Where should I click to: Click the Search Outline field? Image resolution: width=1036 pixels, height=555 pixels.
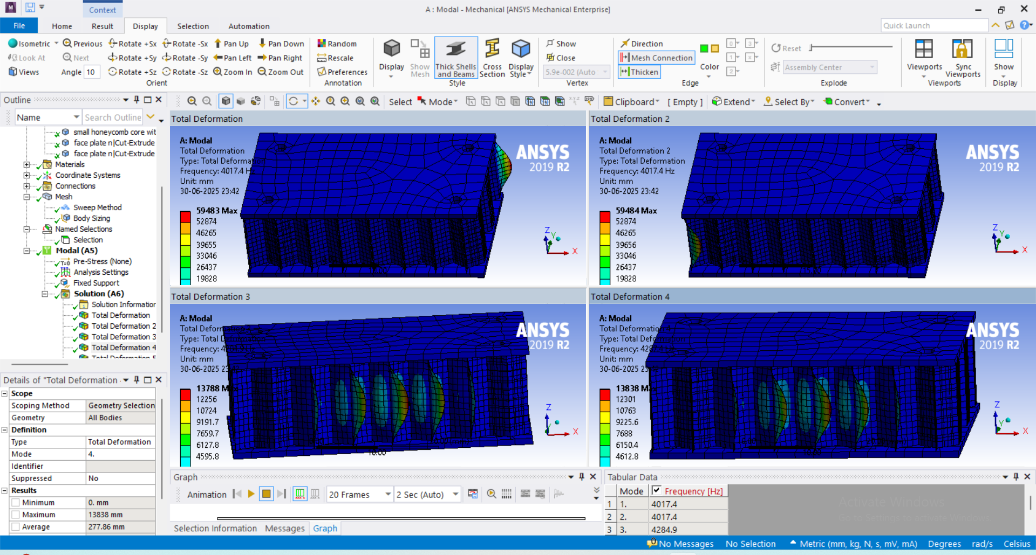(x=113, y=117)
